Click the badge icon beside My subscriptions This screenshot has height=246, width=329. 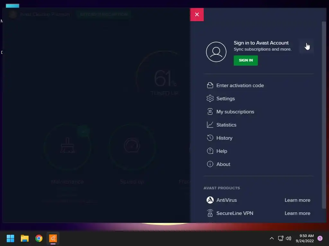(x=210, y=111)
